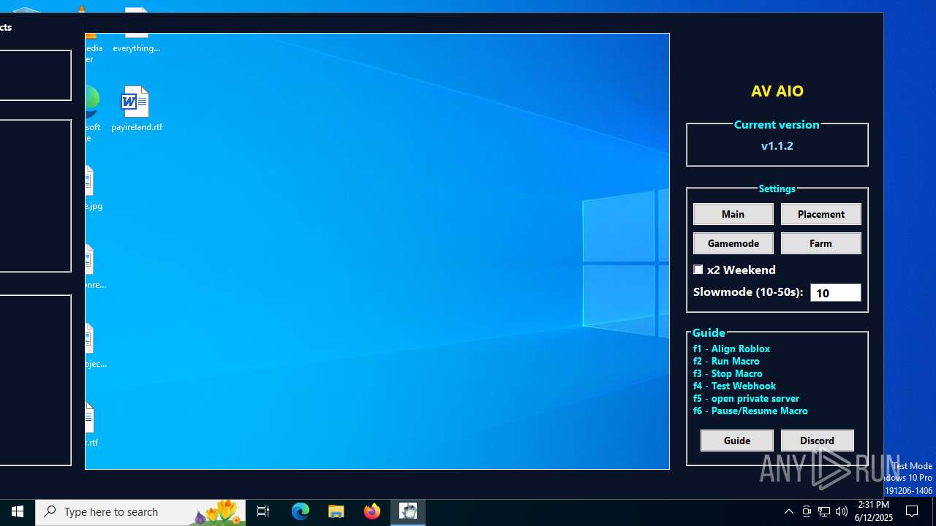Click the Discord button
The image size is (936, 526).
pos(817,441)
